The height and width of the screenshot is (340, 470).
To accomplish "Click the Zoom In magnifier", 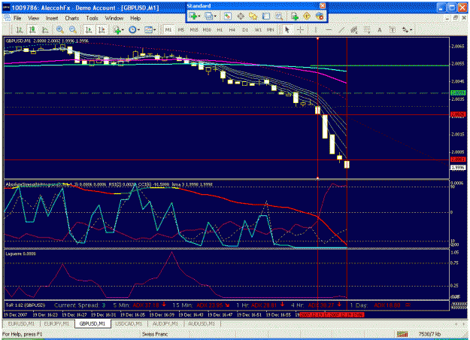I will pos(60,29).
